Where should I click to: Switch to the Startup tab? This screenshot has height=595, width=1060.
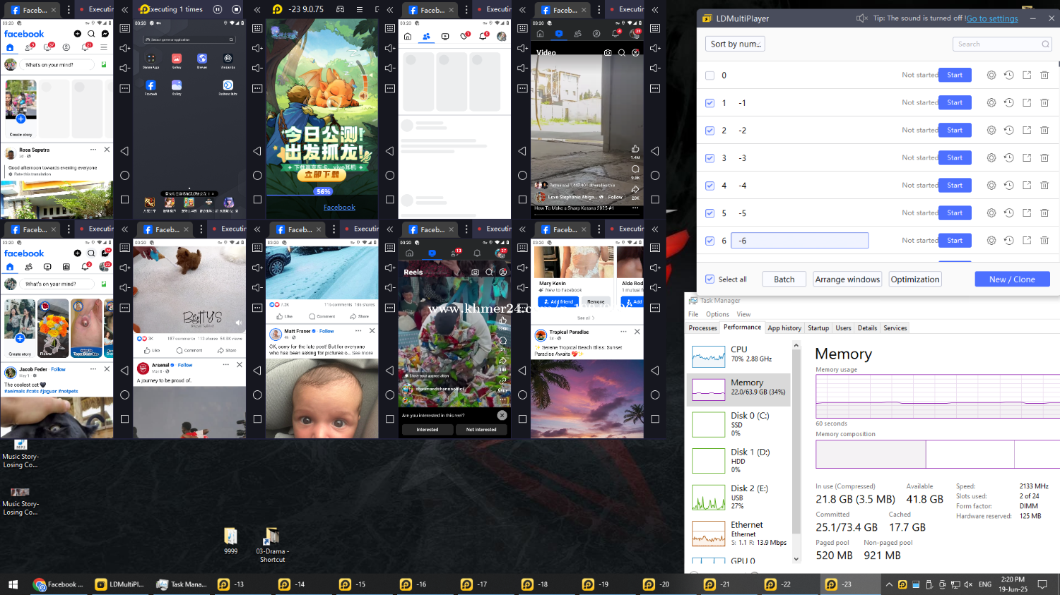point(818,328)
